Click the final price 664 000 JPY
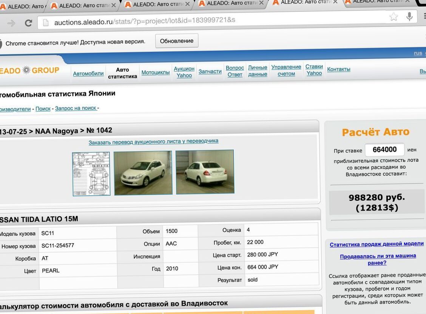Image resolution: width=426 pixels, height=314 pixels. pyautogui.click(x=263, y=267)
